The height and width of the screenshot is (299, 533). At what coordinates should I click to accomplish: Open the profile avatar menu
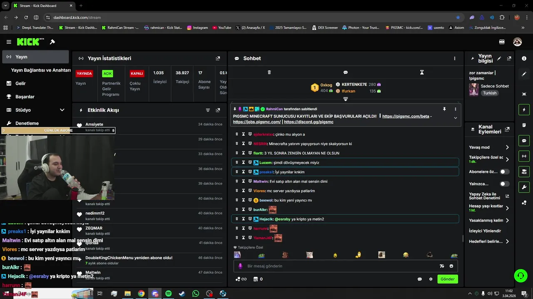point(518,42)
